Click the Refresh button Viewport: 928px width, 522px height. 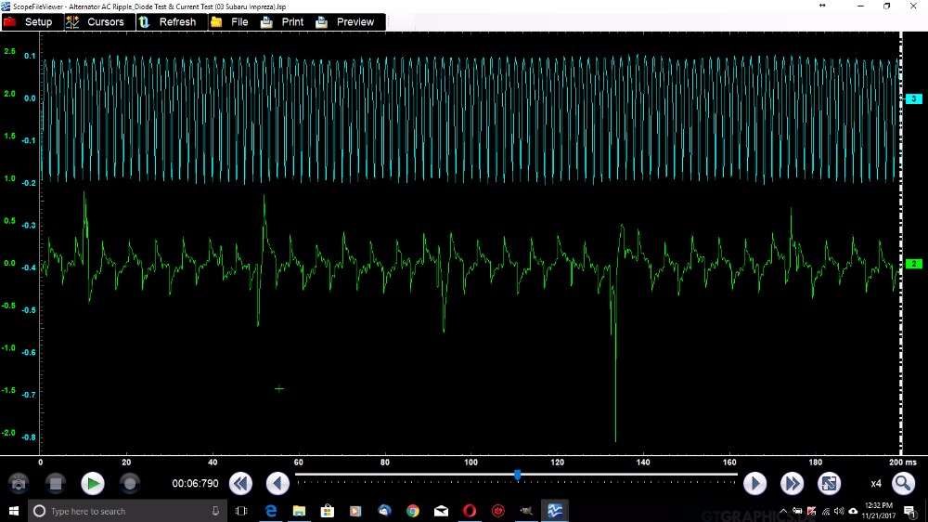click(x=168, y=22)
